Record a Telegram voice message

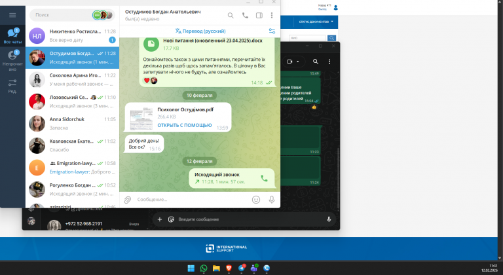point(272,200)
